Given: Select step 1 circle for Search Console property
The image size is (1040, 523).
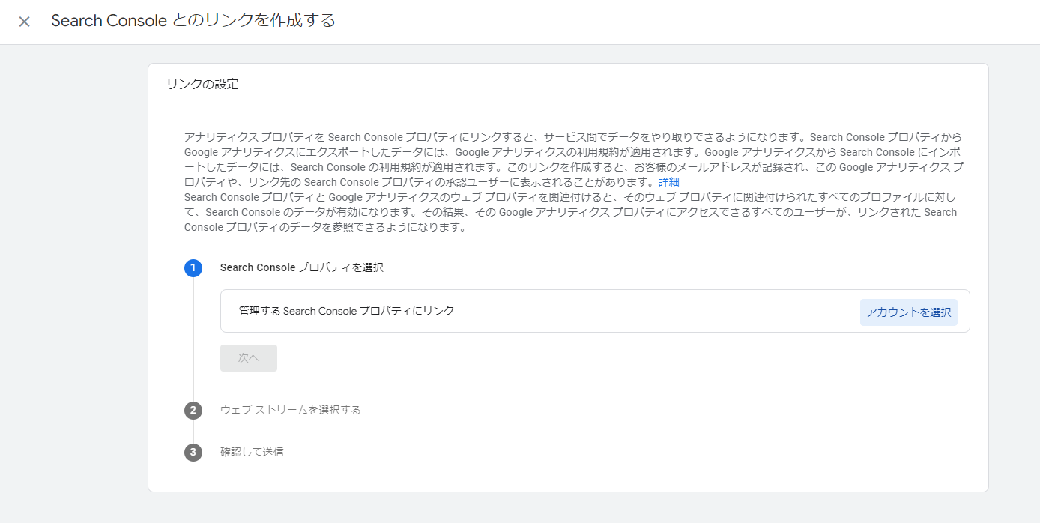Looking at the screenshot, I should tap(193, 267).
